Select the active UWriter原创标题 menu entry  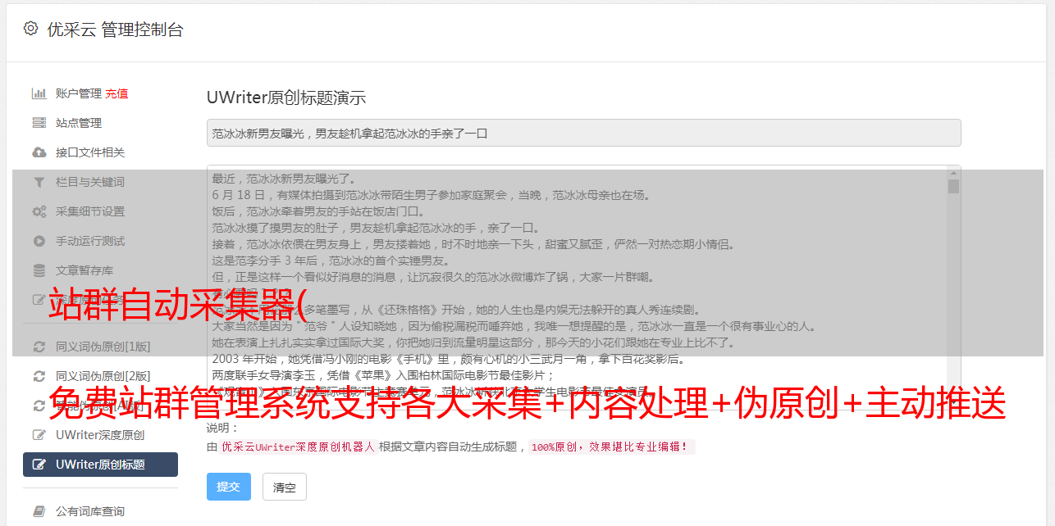pyautogui.click(x=100, y=465)
